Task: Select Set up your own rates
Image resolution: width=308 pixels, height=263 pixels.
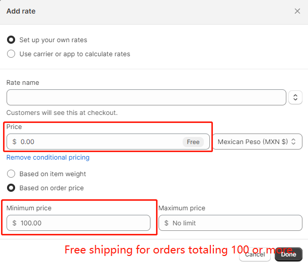Action: click(11, 40)
